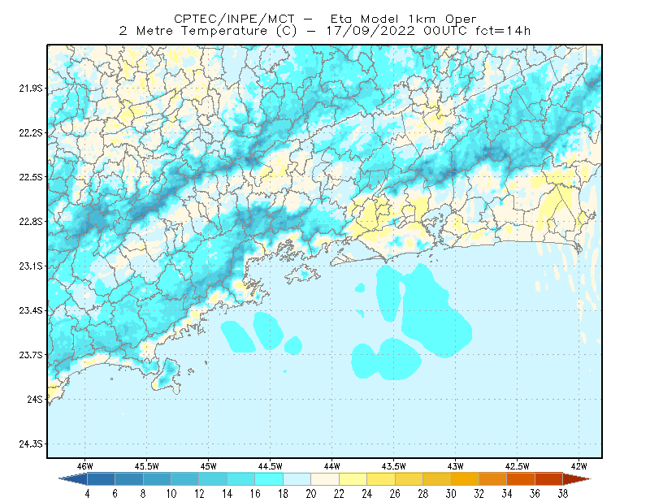The height and width of the screenshot is (502, 650).
Task: Click the color bar tick label 4
Action: (x=88, y=494)
